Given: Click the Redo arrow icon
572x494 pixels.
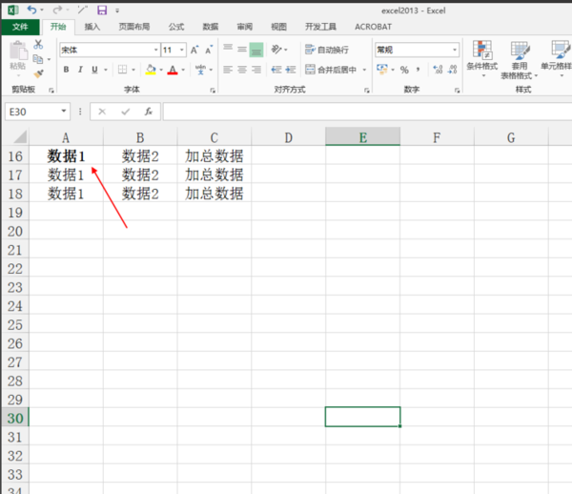Looking at the screenshot, I should (57, 10).
